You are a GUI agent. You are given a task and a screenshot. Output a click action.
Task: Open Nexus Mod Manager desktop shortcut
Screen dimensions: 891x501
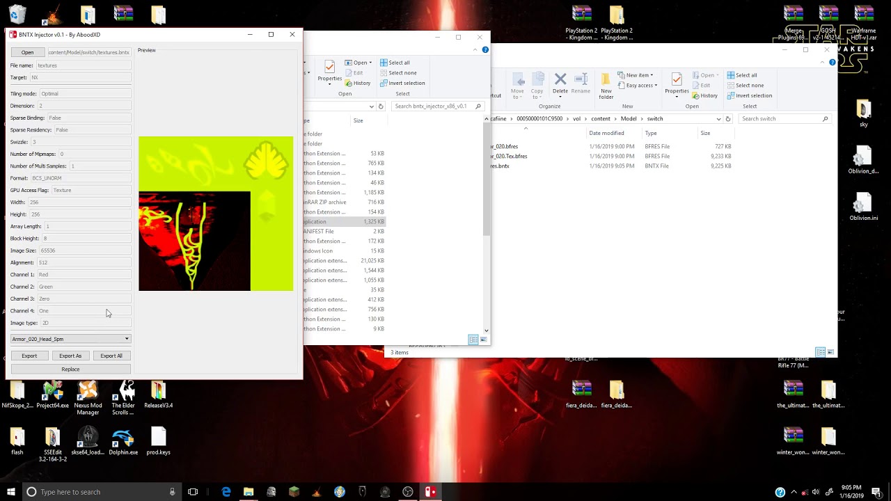88,398
